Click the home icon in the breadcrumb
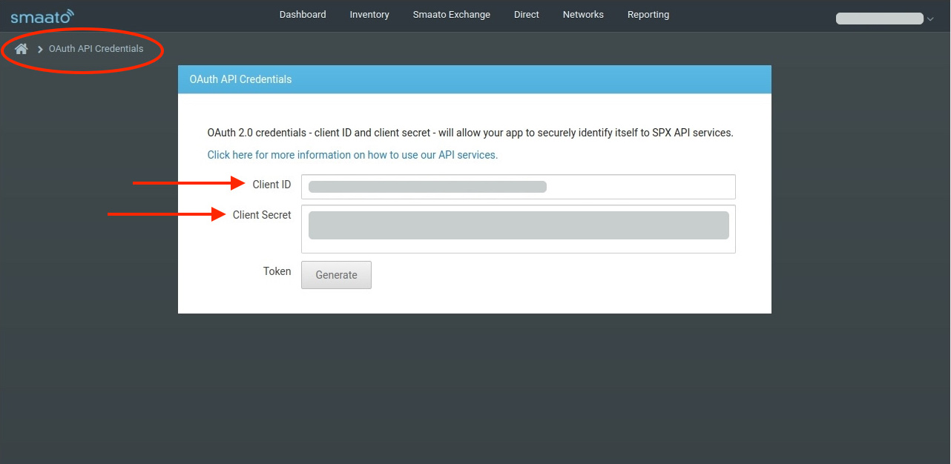 tap(21, 48)
